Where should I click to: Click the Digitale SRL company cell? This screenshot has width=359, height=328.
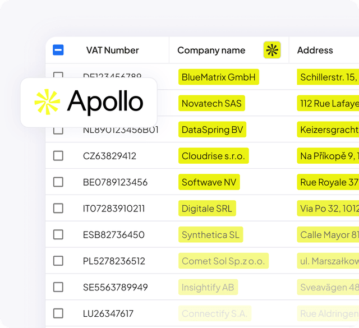tap(207, 208)
